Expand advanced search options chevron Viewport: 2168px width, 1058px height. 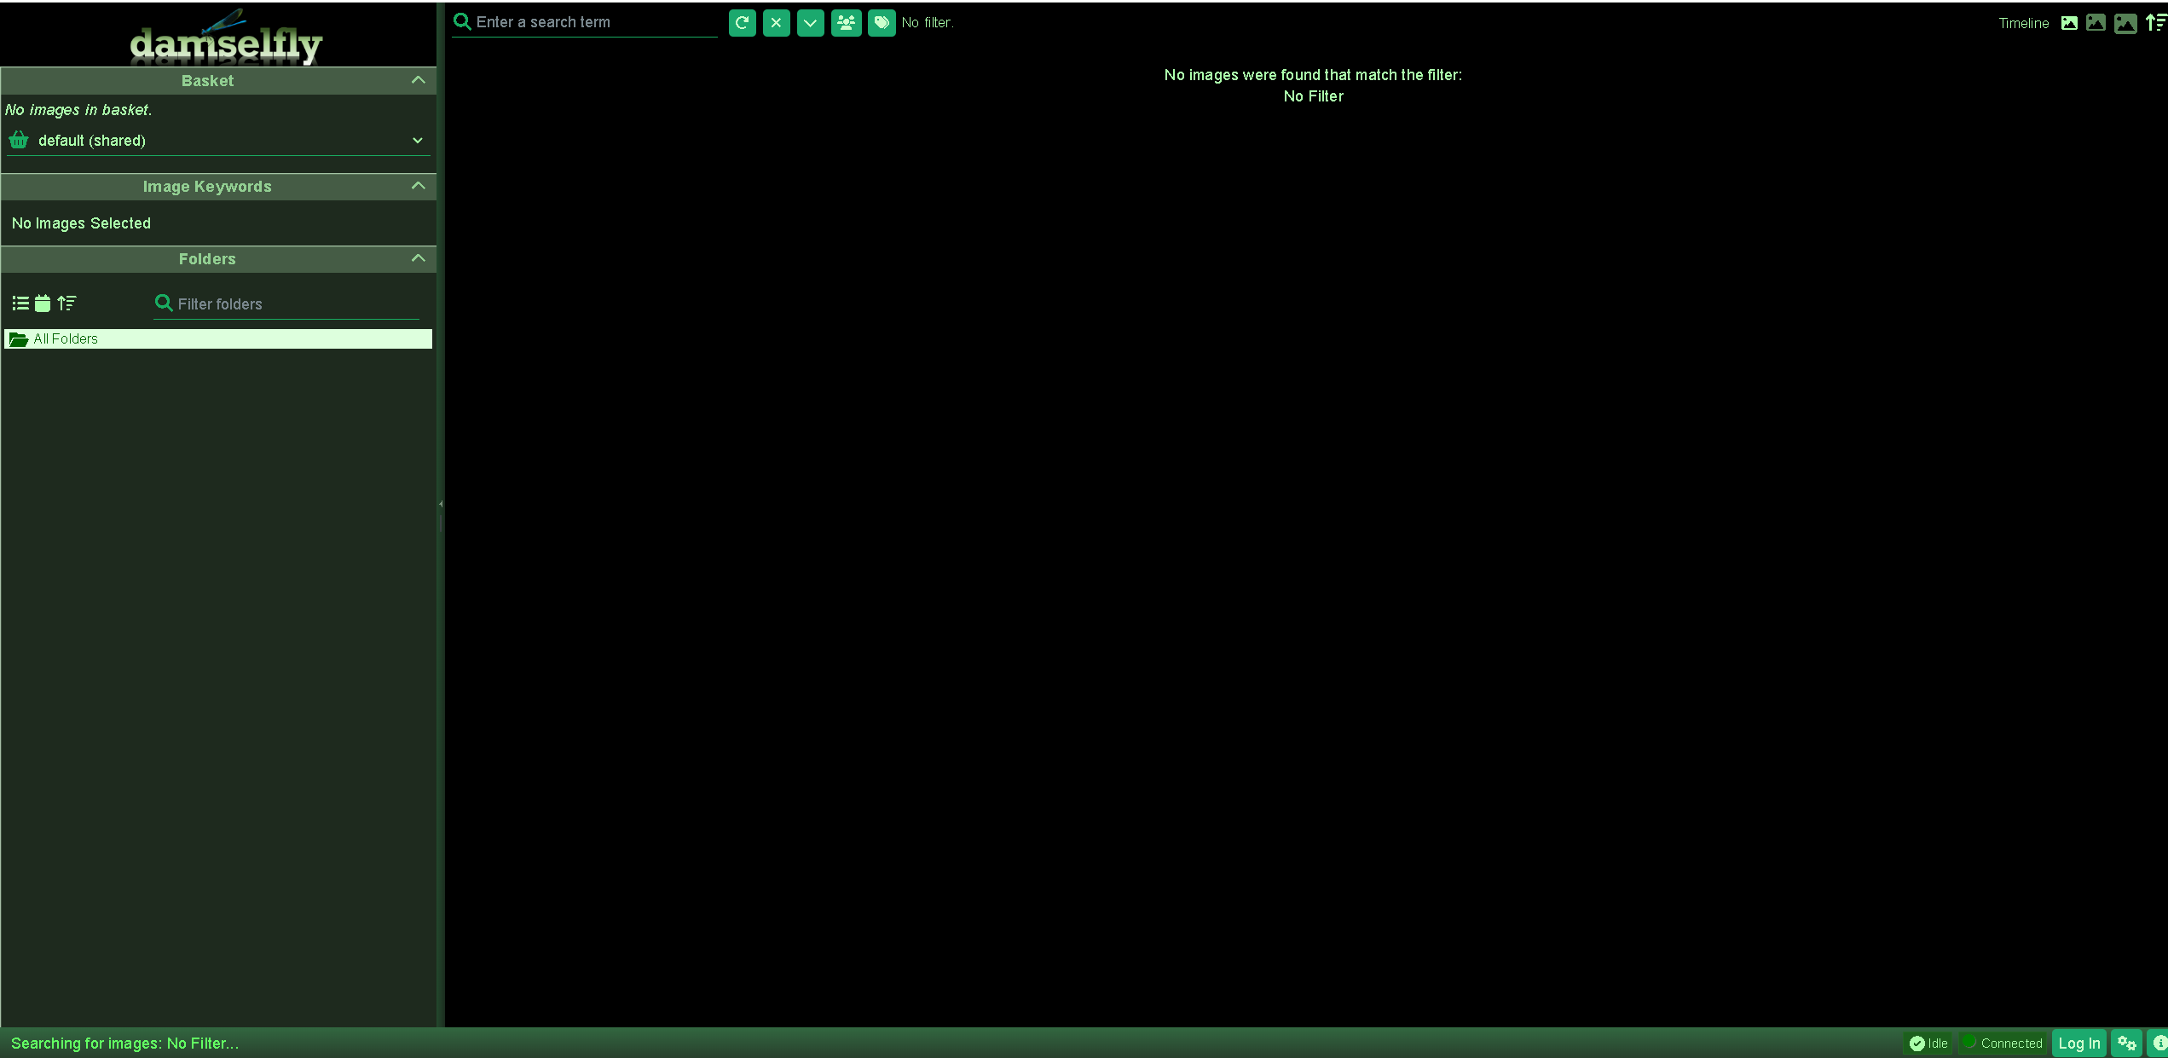[810, 23]
